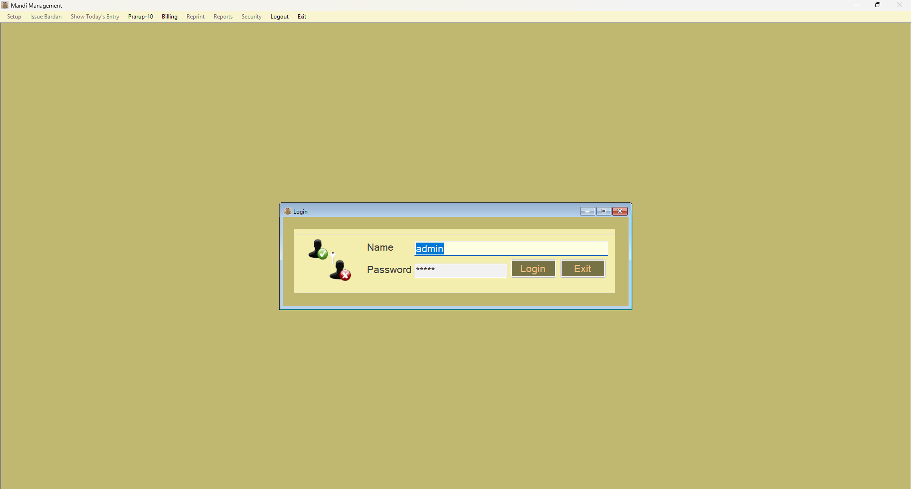
Task: Open the Setup menu
Action: pos(14,17)
